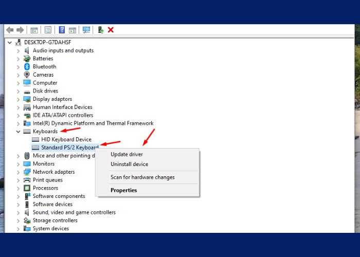Click the green Update driver toolbar icon
Screen dimensions: 360x257
point(100,30)
